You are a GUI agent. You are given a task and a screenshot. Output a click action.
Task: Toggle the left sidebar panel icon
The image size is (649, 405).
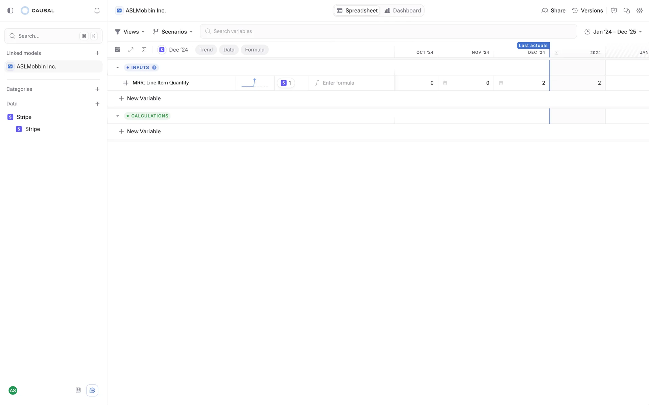10,10
